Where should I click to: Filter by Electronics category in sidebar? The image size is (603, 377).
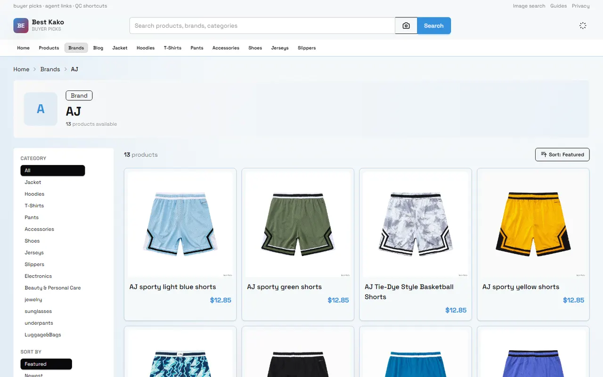pyautogui.click(x=38, y=276)
